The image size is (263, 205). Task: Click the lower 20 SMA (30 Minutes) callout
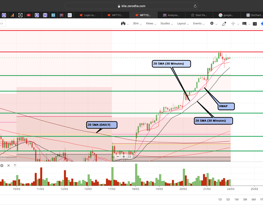pos(213,121)
